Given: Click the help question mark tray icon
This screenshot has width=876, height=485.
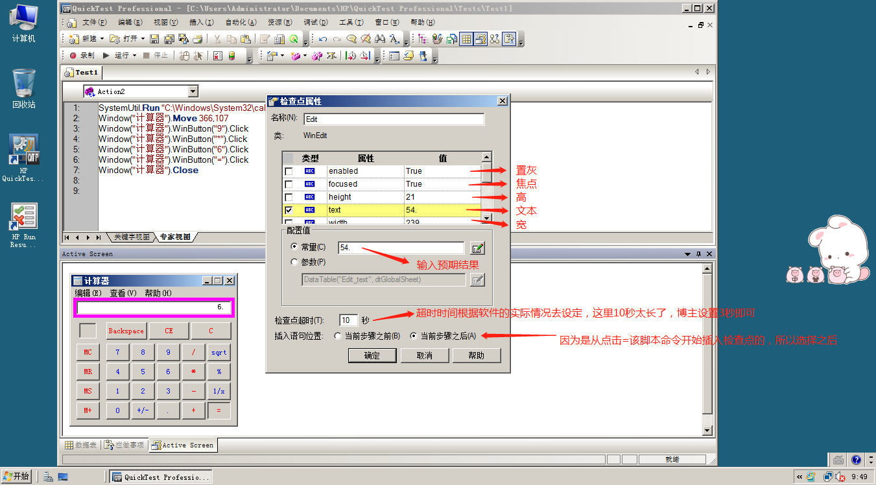Looking at the screenshot, I should 856,459.
